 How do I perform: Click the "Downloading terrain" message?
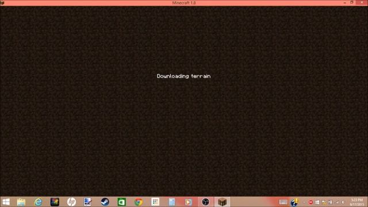tap(183, 76)
